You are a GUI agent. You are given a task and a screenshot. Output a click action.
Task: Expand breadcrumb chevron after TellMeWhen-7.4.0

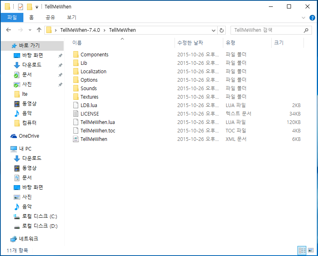point(104,30)
